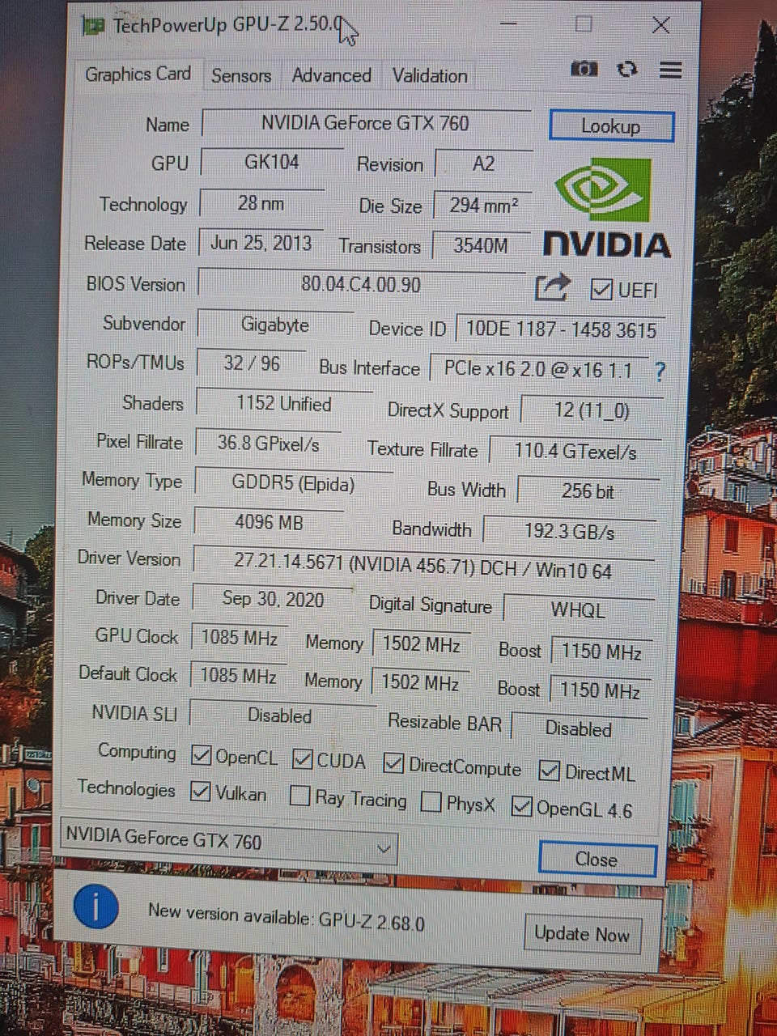Switch to the Sensors tab
Viewport: 777px width, 1036px height.
[x=241, y=76]
